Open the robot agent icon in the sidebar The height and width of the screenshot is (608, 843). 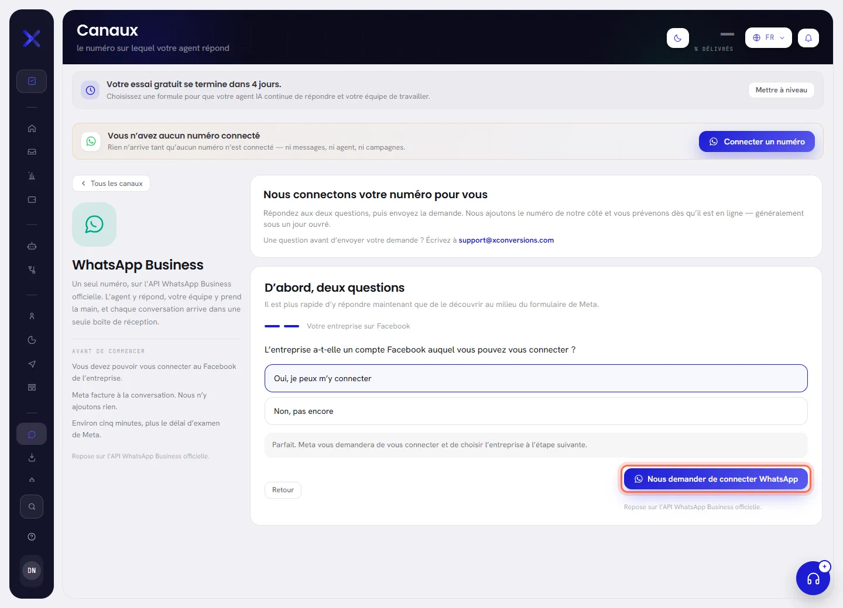[x=32, y=246]
